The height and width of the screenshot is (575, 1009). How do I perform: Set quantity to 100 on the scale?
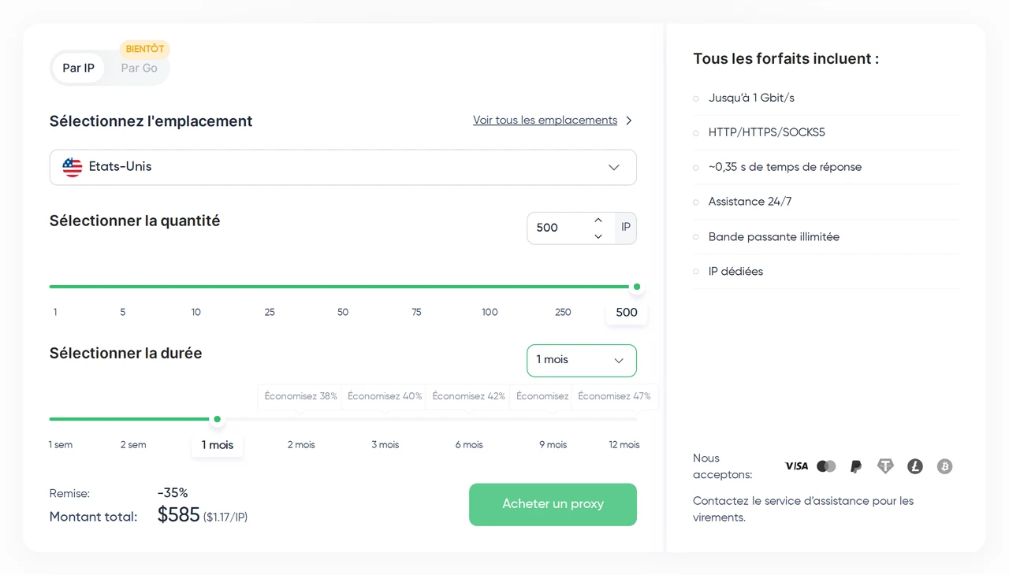coord(490,313)
